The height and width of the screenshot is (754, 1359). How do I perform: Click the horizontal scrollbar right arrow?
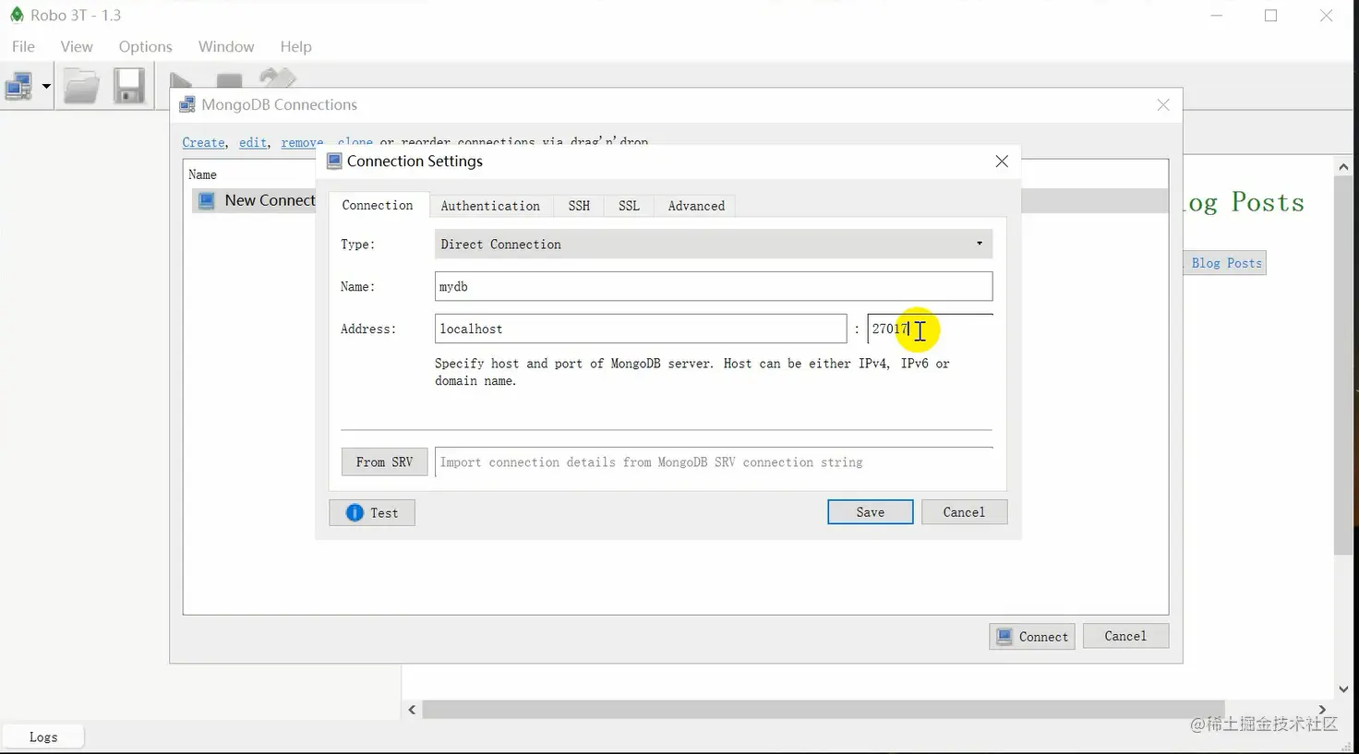(1322, 710)
